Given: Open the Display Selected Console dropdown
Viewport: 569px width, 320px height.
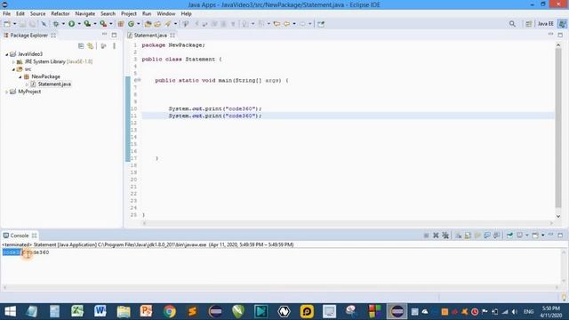Looking at the screenshot, I should pos(527,236).
